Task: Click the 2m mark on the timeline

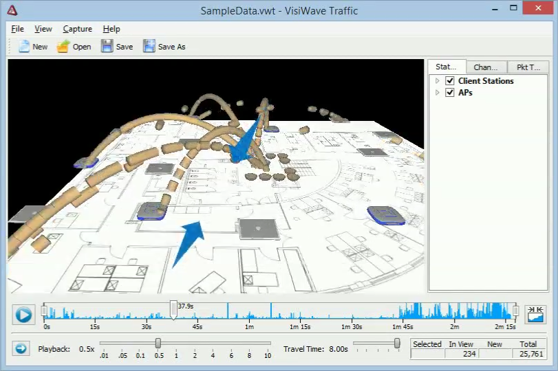Action: click(454, 326)
